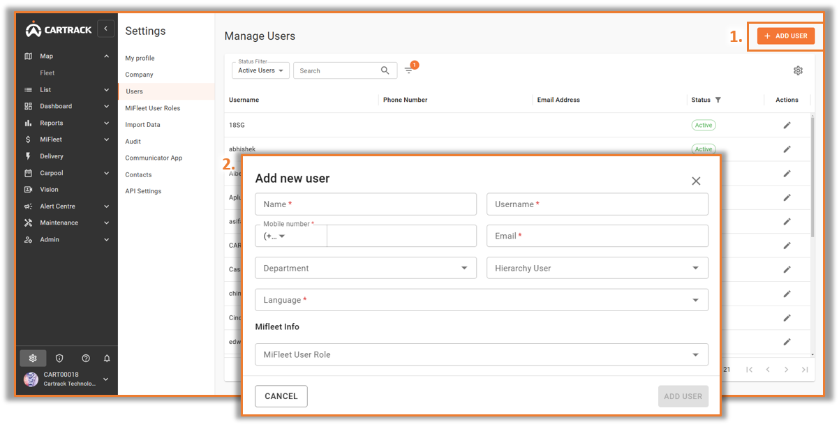Open the MiFleet User Role dropdown
Viewport: 839px width, 429px height.
coord(482,354)
